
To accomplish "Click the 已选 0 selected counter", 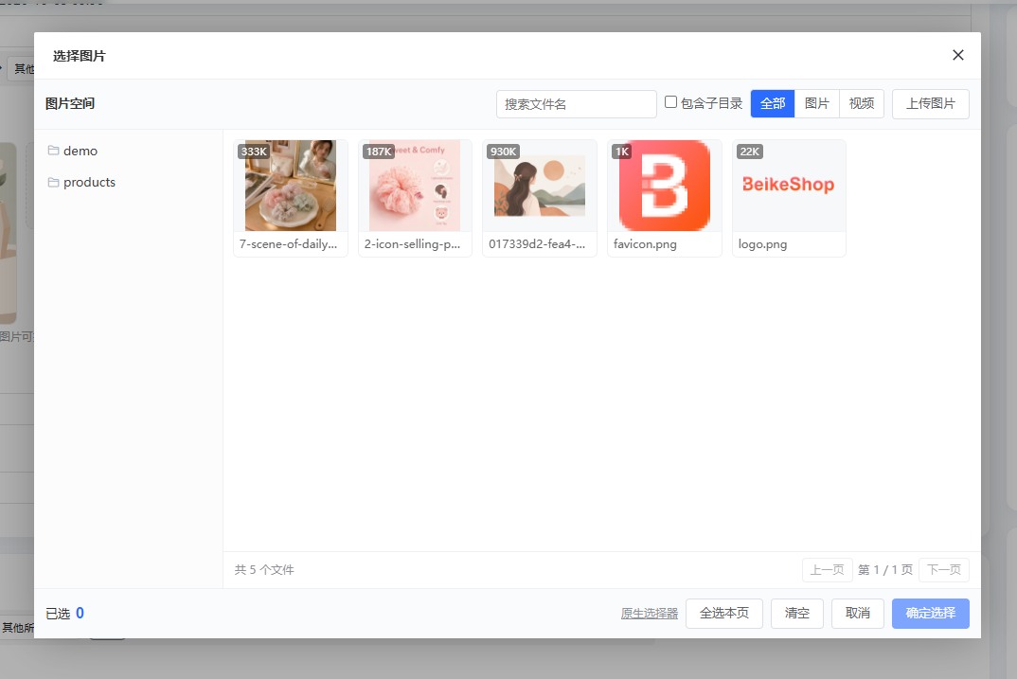I will (64, 614).
